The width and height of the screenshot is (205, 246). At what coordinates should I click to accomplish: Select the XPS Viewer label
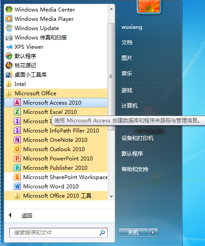click(x=29, y=47)
